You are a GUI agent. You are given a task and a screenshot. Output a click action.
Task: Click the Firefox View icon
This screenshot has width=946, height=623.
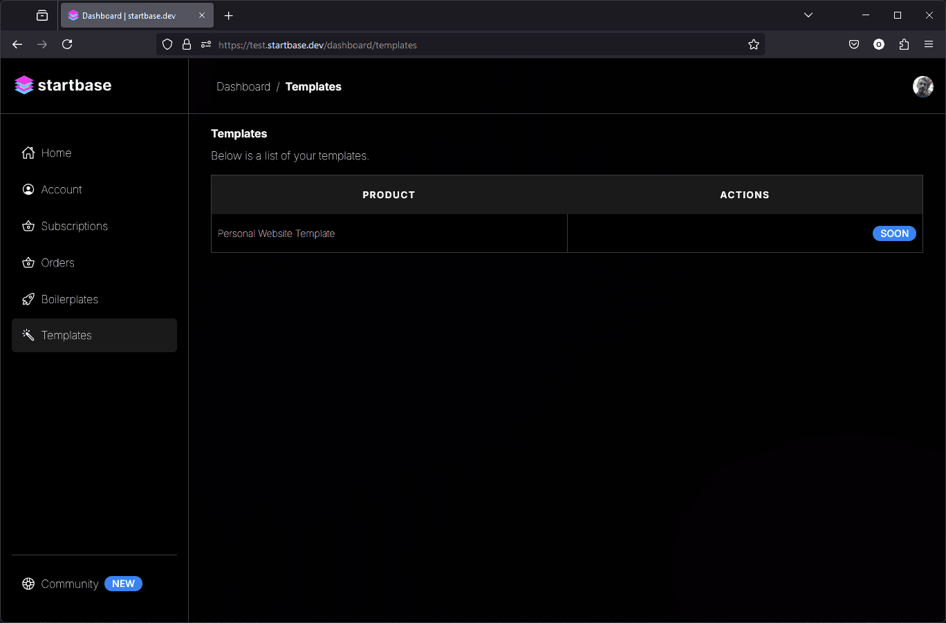click(42, 15)
